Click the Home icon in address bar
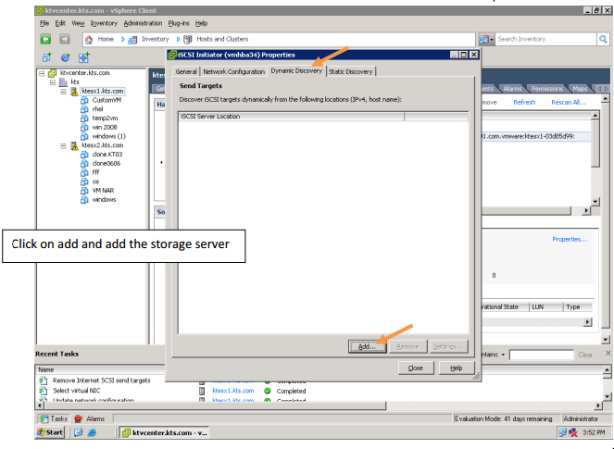 89,39
